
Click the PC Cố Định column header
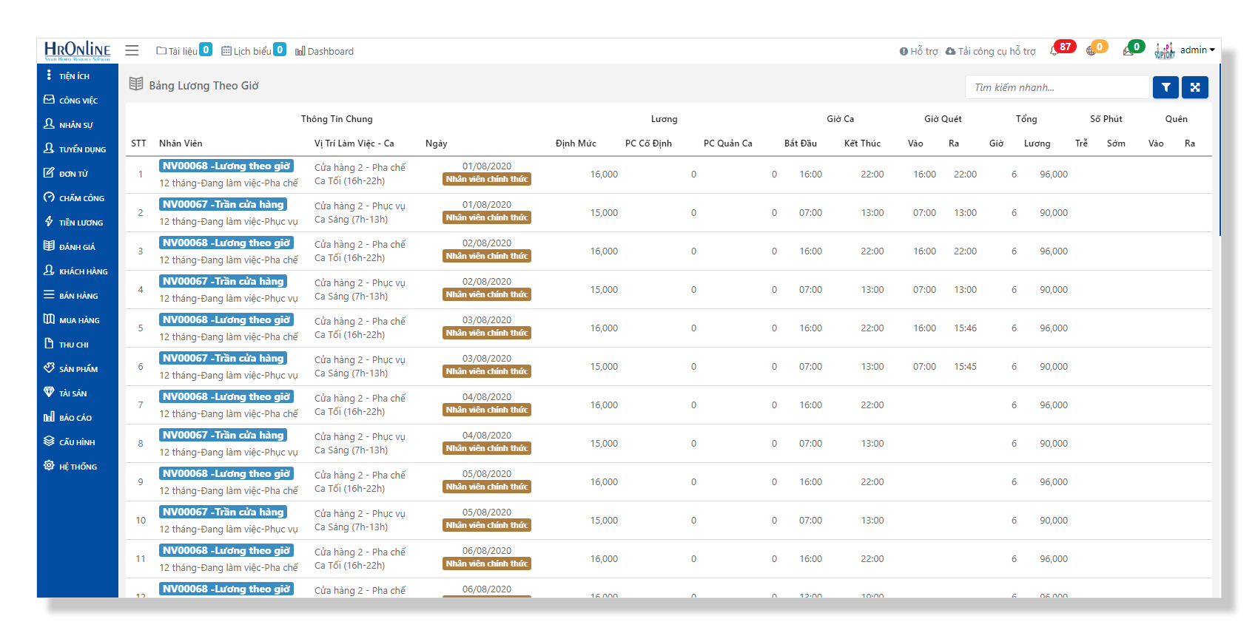[648, 143]
